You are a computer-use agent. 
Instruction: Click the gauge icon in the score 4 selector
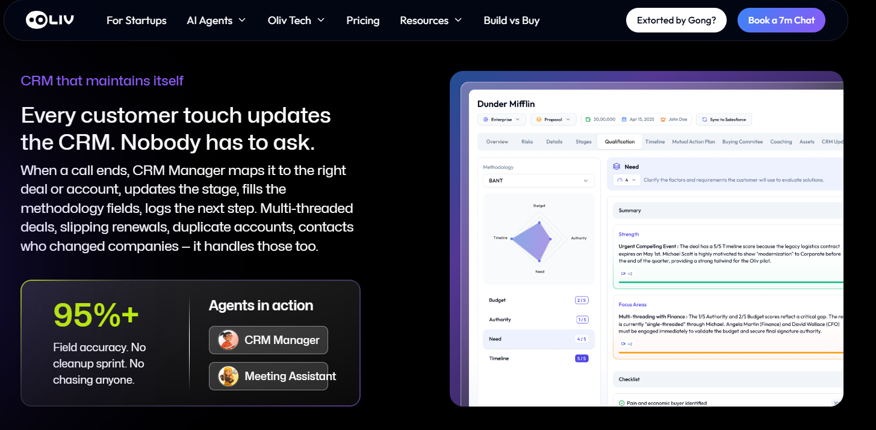(x=620, y=180)
